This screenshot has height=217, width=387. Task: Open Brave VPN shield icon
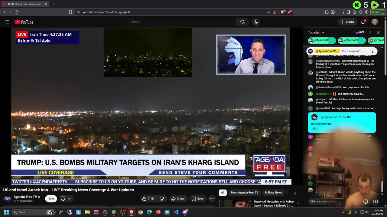[367, 12]
